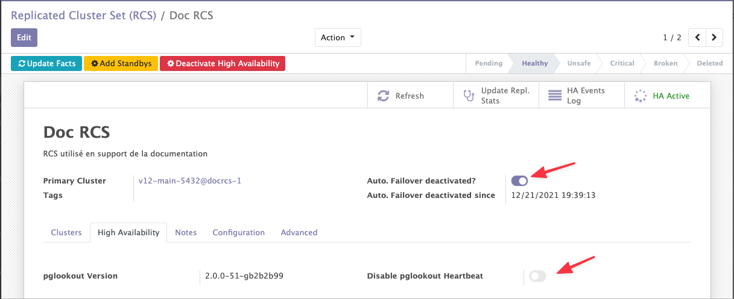Click the Update Facts button
The image size is (734, 299).
pos(46,63)
